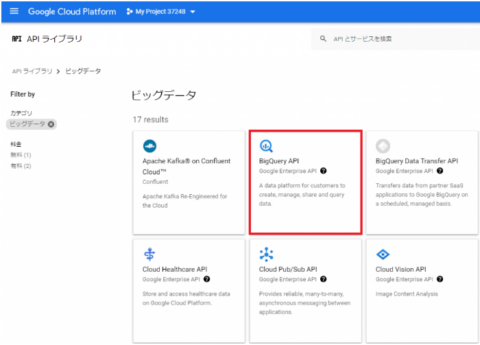Click the project hexagon dots icon
This screenshot has width=480, height=345.
point(130,12)
